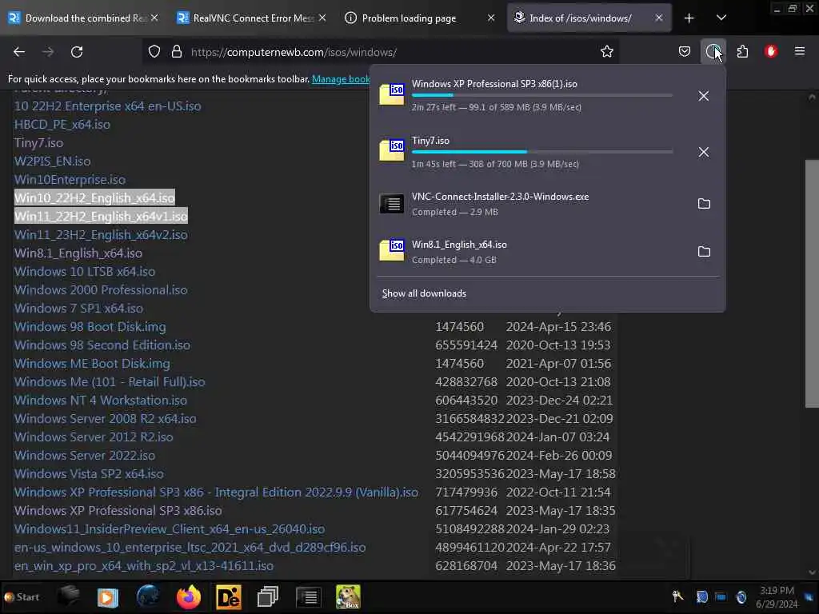
Task: Open en_win_xp_pro_x64_with_sp2 iso link
Action: [x=144, y=566]
